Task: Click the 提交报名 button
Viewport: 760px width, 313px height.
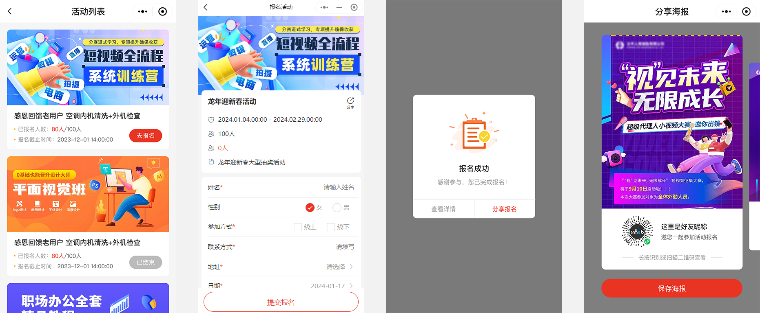Action: coord(281,302)
